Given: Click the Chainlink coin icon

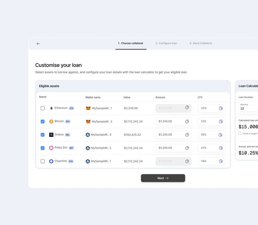Looking at the screenshot, I should tap(51, 161).
